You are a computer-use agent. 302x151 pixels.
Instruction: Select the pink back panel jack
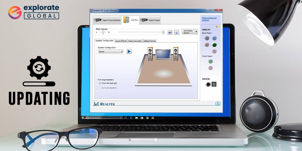214,51
